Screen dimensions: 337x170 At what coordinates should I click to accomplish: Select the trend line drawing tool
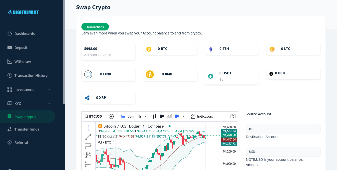click(88, 137)
